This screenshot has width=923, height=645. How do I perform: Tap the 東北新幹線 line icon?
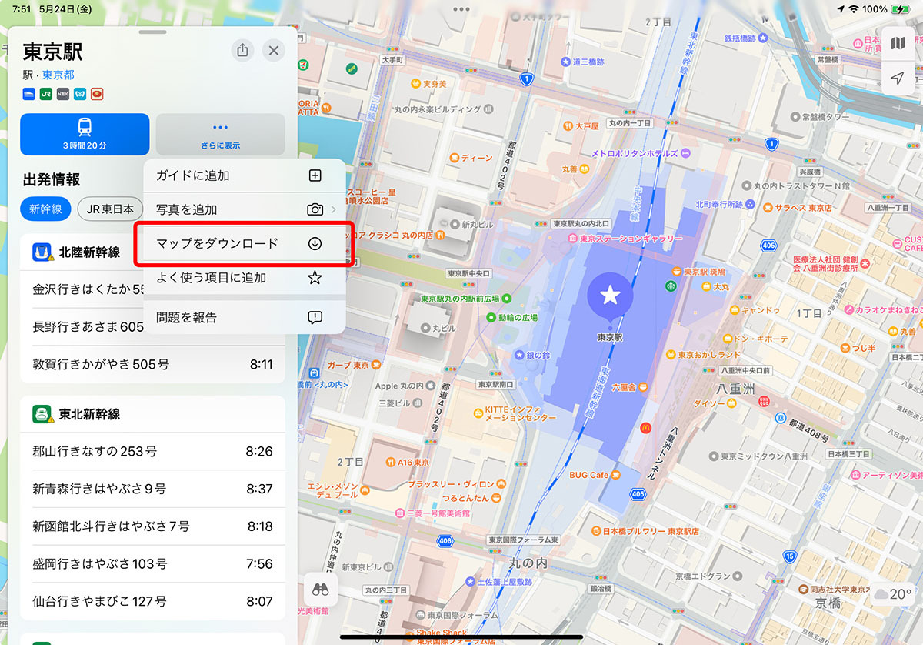42,414
